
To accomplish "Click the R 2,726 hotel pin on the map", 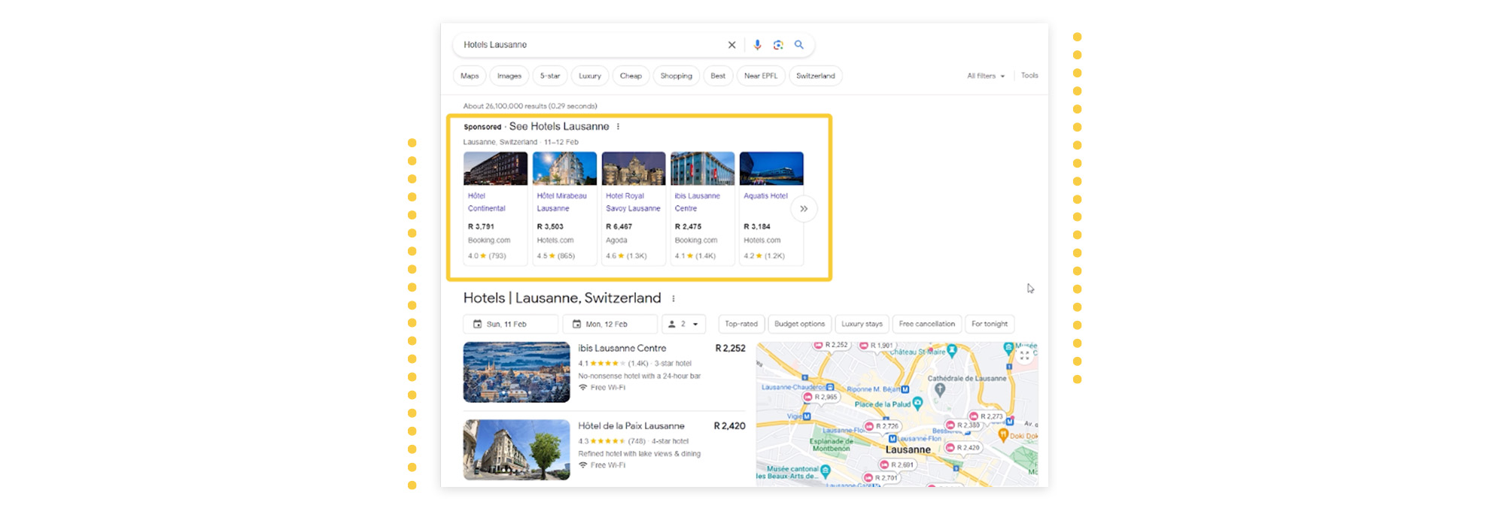I will [881, 426].
